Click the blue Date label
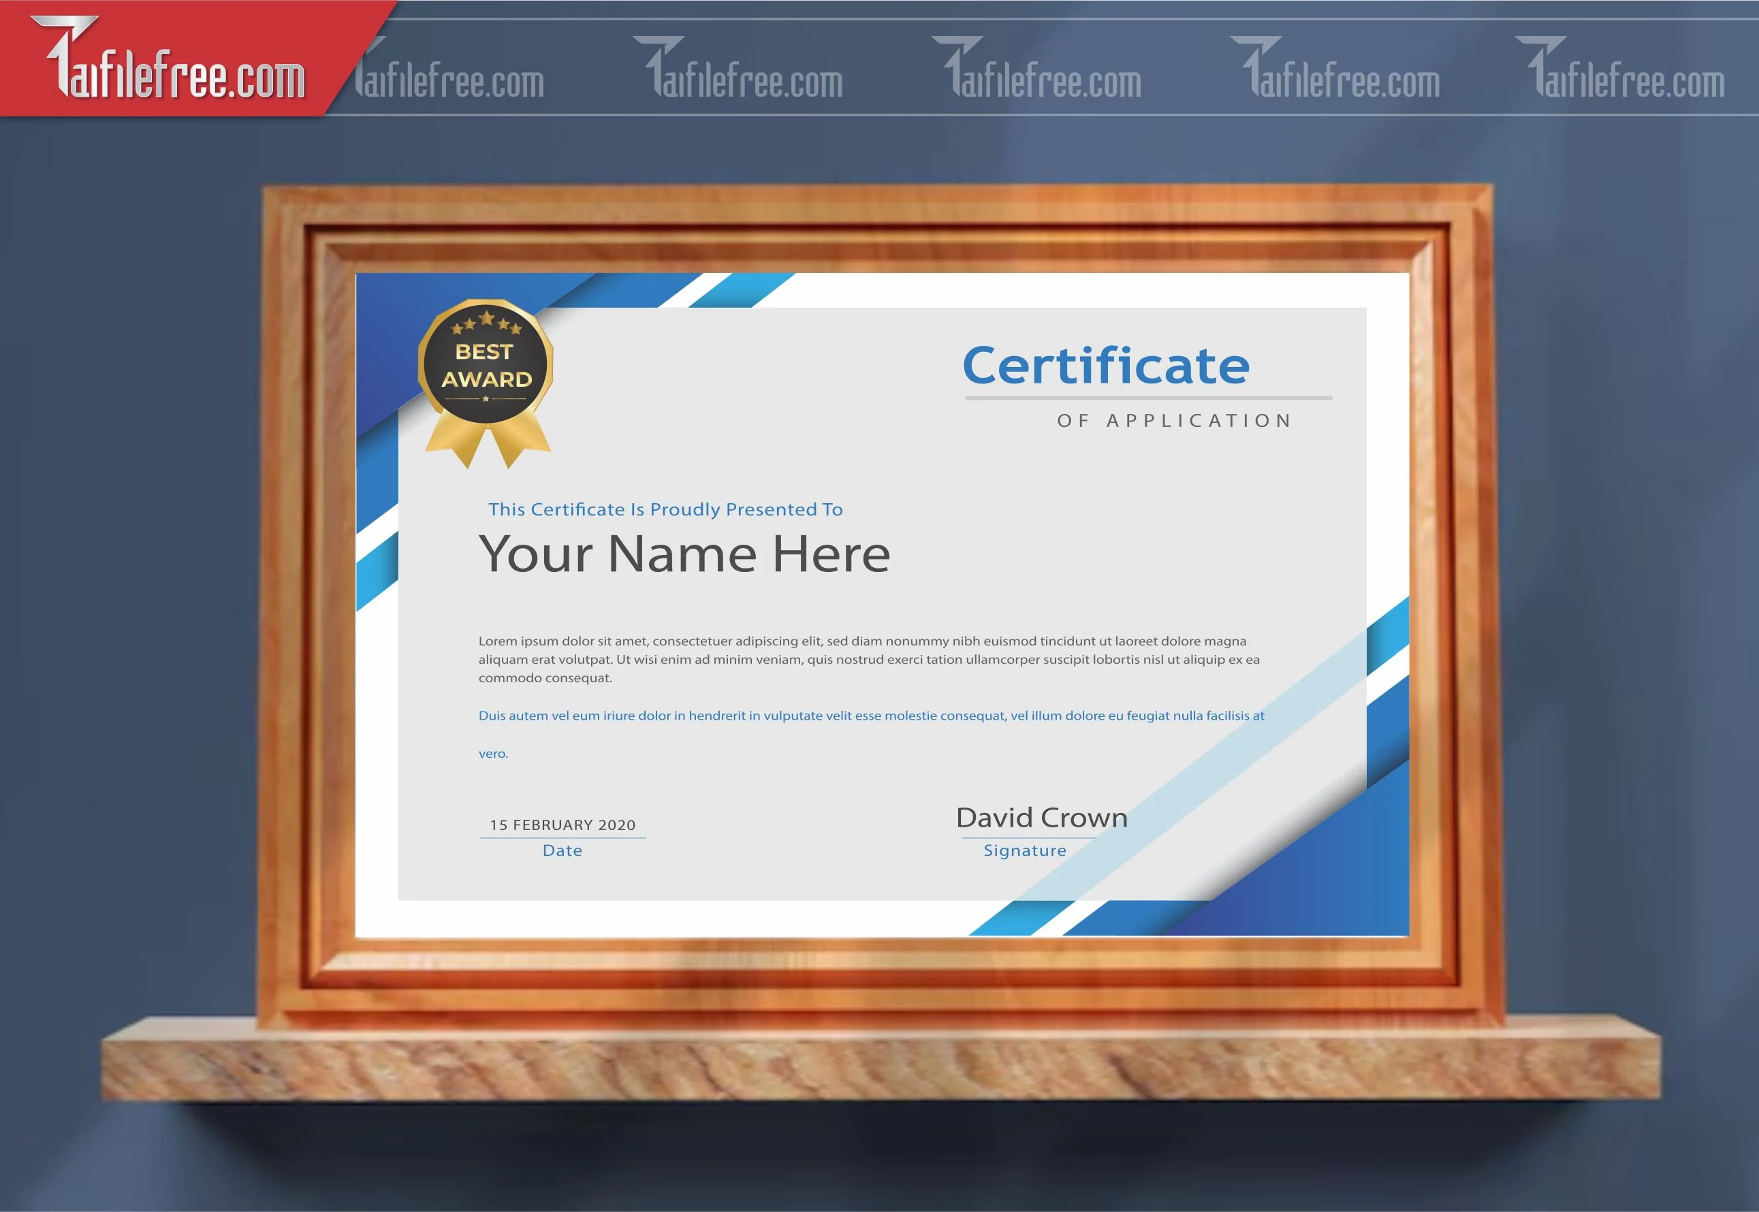The image size is (1759, 1212). point(562,850)
